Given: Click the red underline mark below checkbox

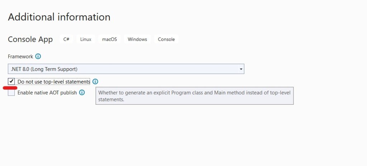Looking at the screenshot, I should click(x=10, y=87).
